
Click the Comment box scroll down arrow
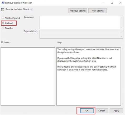pos(121,27)
